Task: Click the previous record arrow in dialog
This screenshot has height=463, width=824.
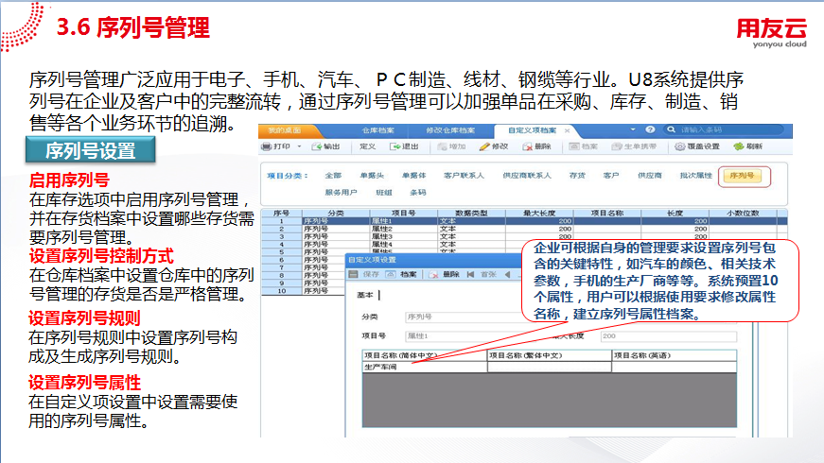Action: point(508,275)
